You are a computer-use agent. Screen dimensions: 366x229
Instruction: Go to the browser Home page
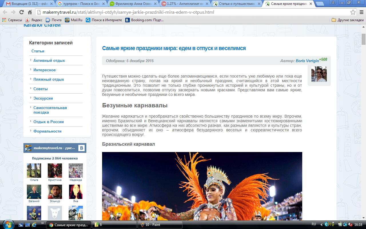pyautogui.click(x=30, y=12)
